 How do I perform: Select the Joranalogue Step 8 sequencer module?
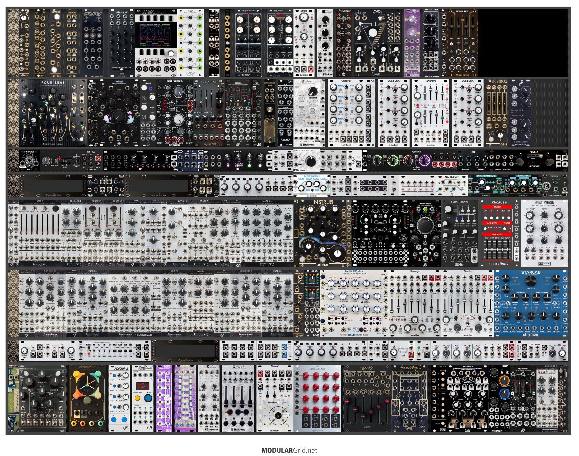pos(40,233)
